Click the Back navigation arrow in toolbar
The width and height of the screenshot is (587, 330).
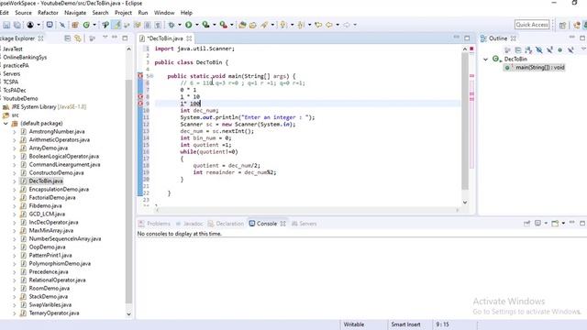click(329, 25)
